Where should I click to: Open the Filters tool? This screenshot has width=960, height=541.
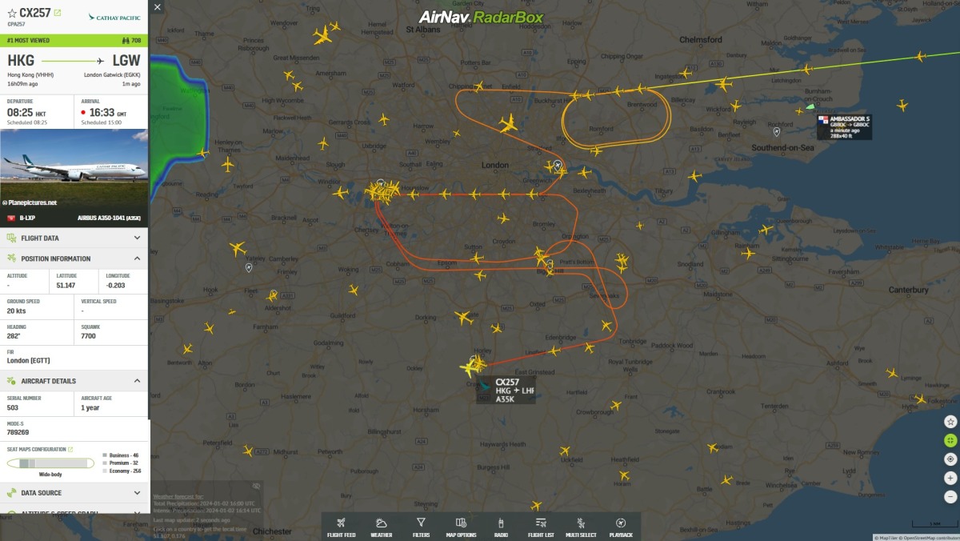click(x=421, y=527)
